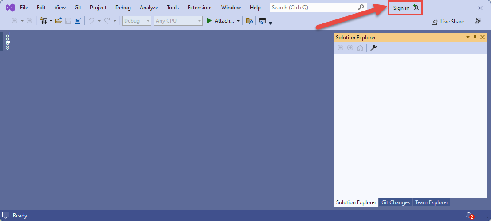Click the green Attach start button
The height and width of the screenshot is (221, 491).
tap(220, 21)
